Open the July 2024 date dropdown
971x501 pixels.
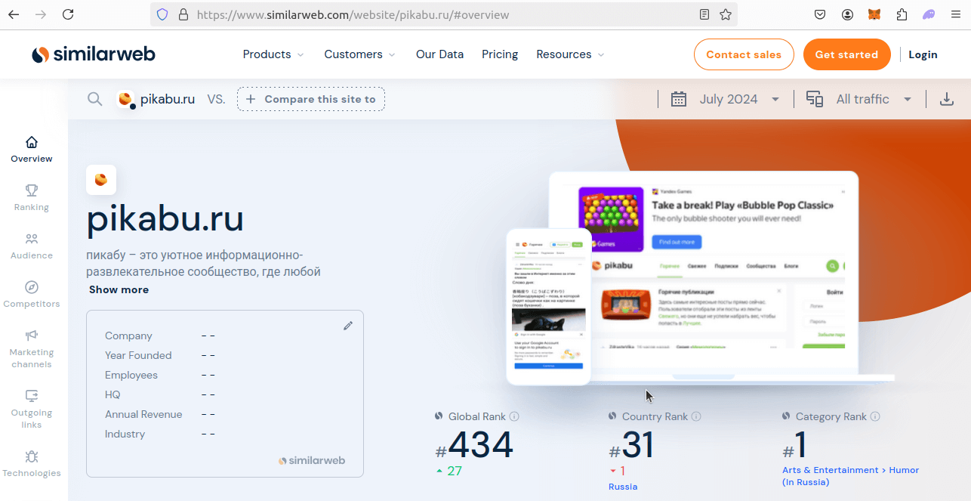(739, 99)
